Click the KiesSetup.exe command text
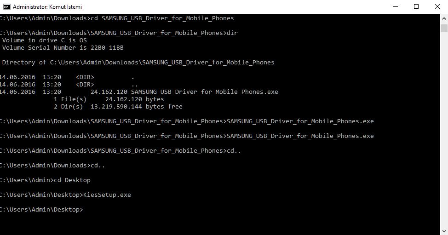The image size is (448, 235). (107, 195)
